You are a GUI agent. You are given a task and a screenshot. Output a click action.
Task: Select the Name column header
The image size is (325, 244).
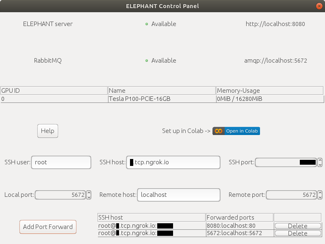click(162, 91)
